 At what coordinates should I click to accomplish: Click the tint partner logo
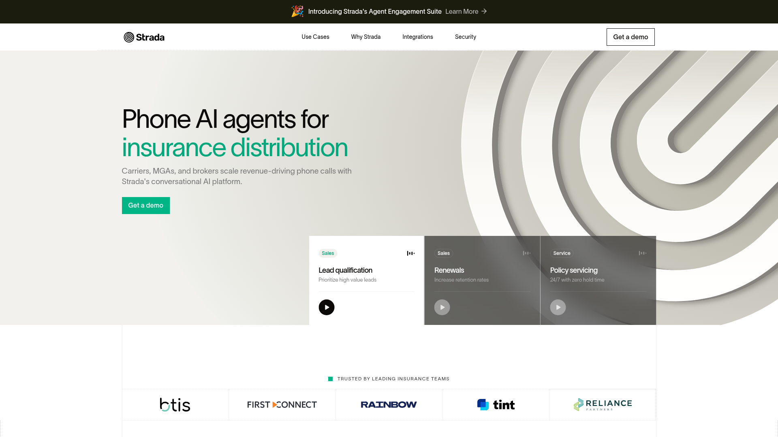coord(496,405)
